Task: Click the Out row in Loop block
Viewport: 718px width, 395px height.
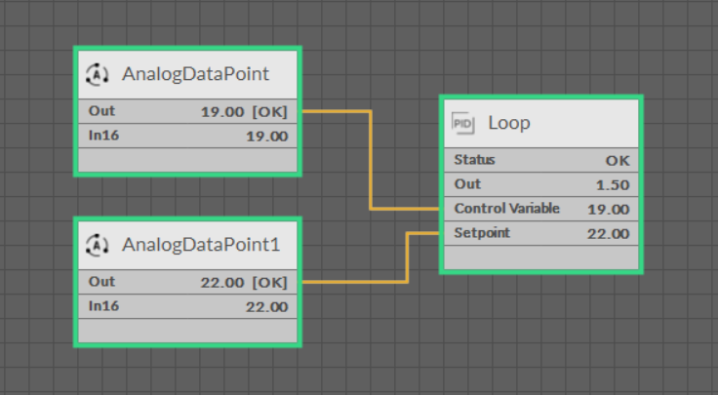Action: pos(541,184)
